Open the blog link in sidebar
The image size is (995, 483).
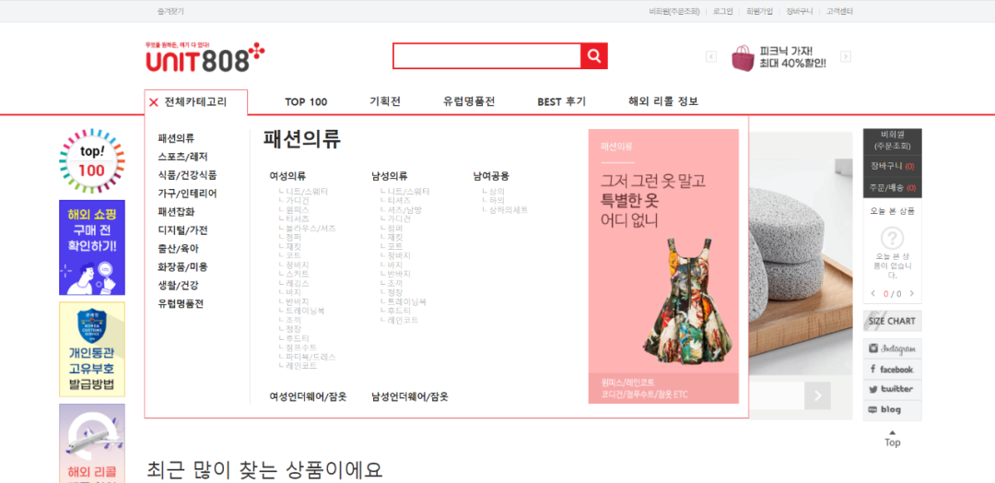[x=892, y=409]
